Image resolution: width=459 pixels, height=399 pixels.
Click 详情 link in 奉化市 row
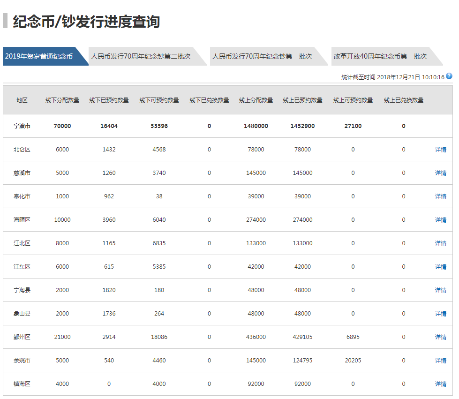pyautogui.click(x=440, y=196)
